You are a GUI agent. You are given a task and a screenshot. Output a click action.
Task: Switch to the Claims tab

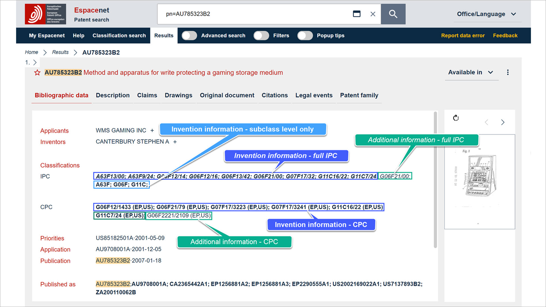pos(147,95)
